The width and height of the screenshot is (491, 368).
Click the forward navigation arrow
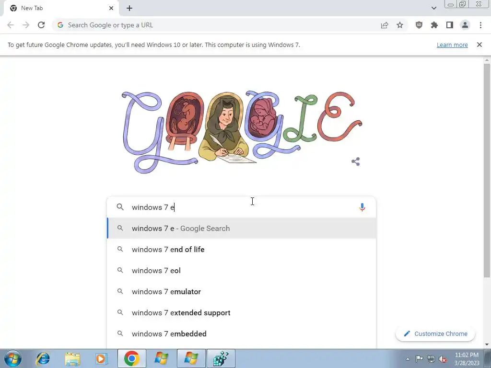coord(26,25)
